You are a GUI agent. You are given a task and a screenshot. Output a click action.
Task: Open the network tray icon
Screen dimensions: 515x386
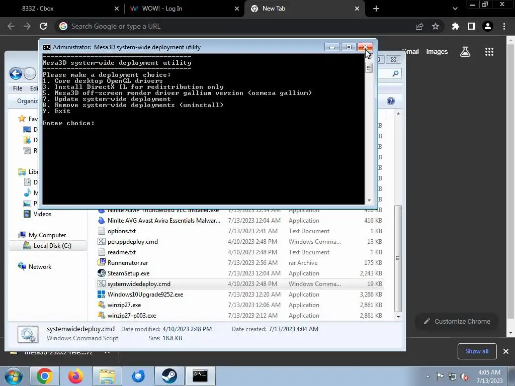tap(452, 376)
